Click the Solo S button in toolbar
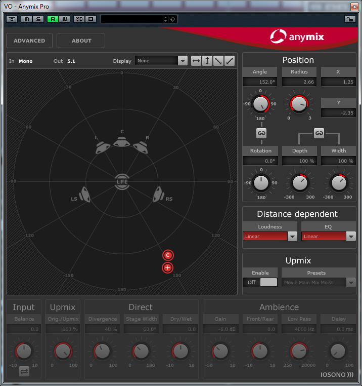 (37, 19)
